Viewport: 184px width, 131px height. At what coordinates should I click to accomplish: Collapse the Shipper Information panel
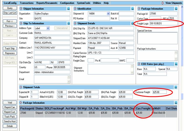point(69,8)
